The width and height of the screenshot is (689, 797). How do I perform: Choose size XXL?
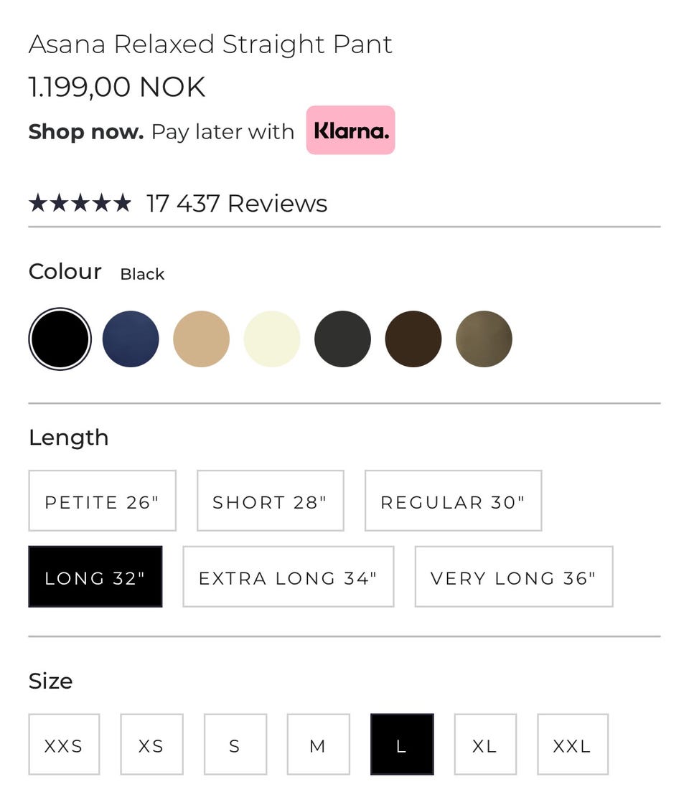pos(572,745)
